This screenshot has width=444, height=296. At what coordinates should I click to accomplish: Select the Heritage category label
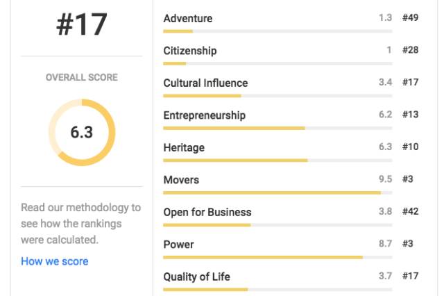point(184,148)
